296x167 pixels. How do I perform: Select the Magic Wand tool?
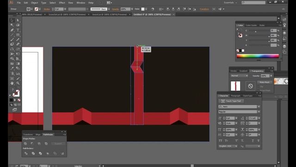12,25
